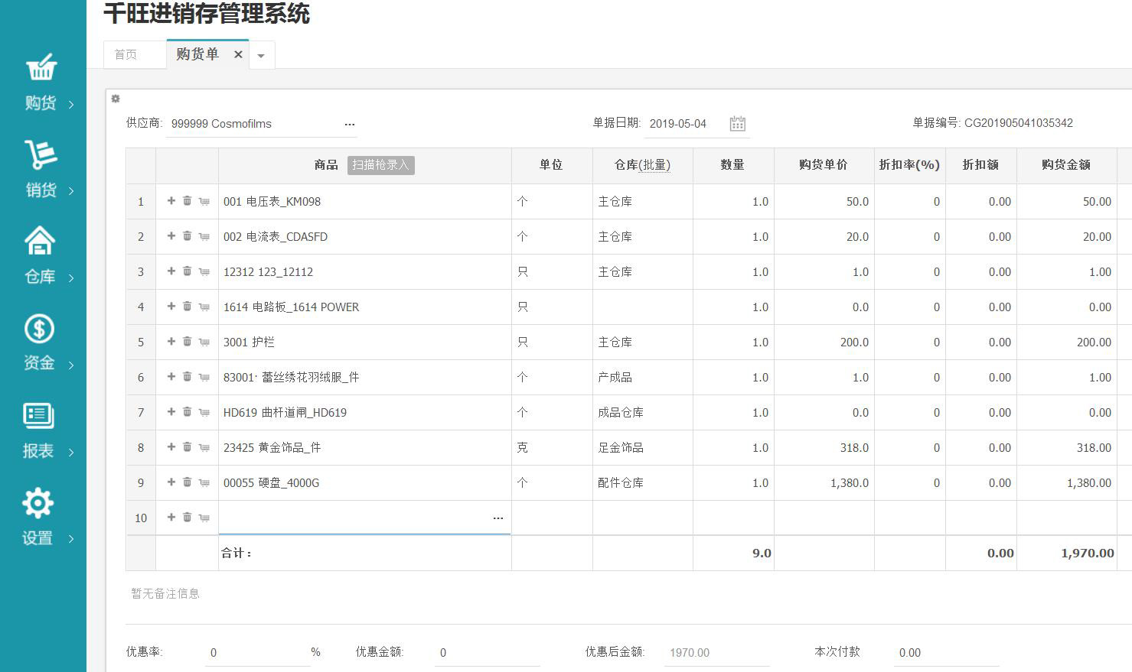The height and width of the screenshot is (672, 1132).
Task: Add a row after row 3 with plus icon
Action: tap(171, 271)
